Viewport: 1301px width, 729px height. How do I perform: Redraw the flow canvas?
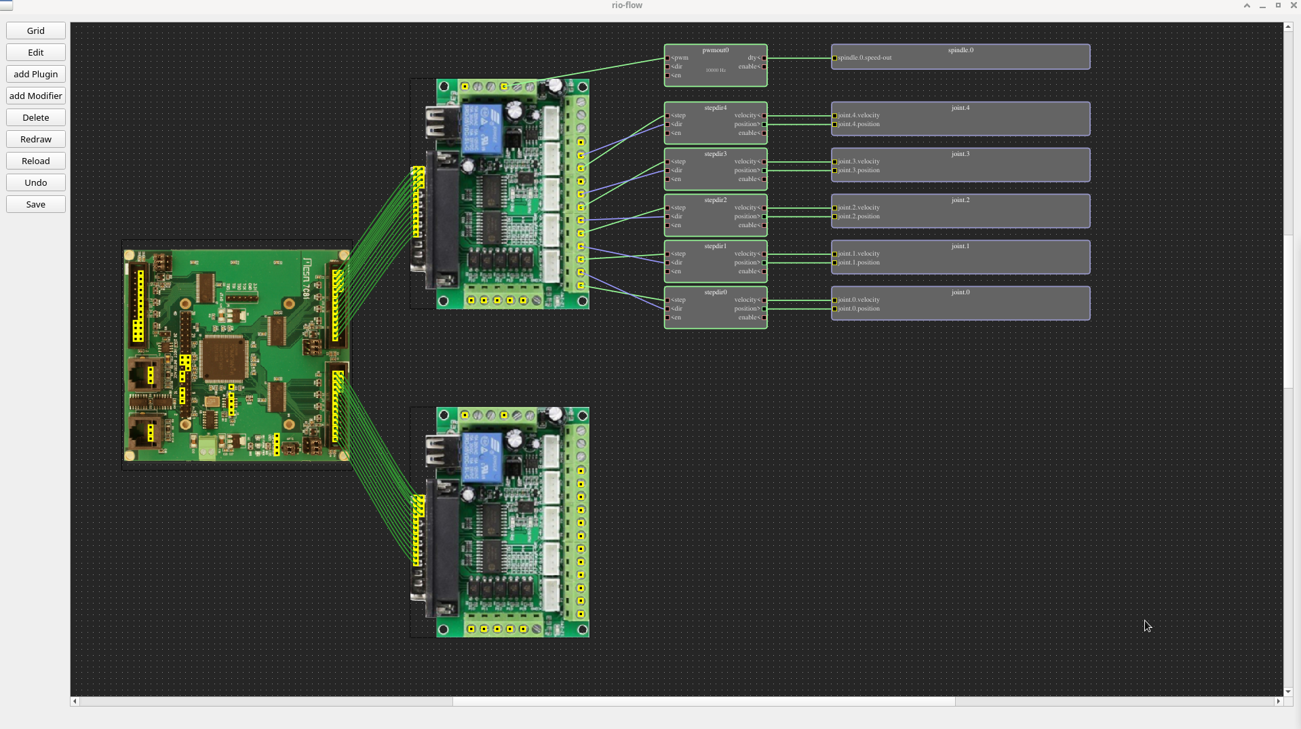(36, 139)
